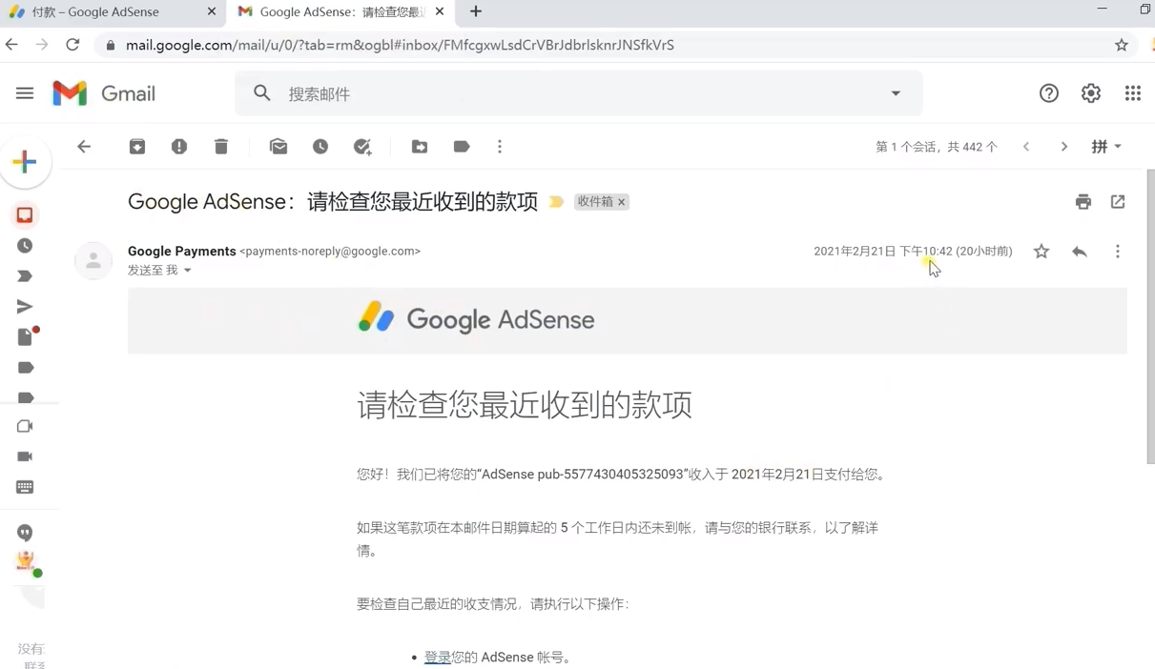Go to the older conversation
Screen dimensions: 1155x669
tap(1064, 147)
